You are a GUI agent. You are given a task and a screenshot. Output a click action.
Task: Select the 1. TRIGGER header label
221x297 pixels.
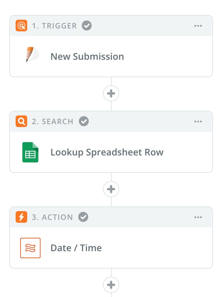pyautogui.click(x=54, y=26)
